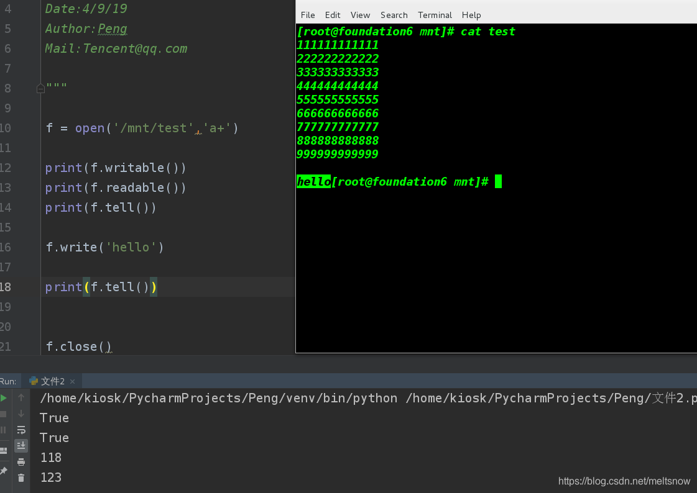Click the highlighted hello in terminal
The height and width of the screenshot is (493, 697).
(313, 181)
